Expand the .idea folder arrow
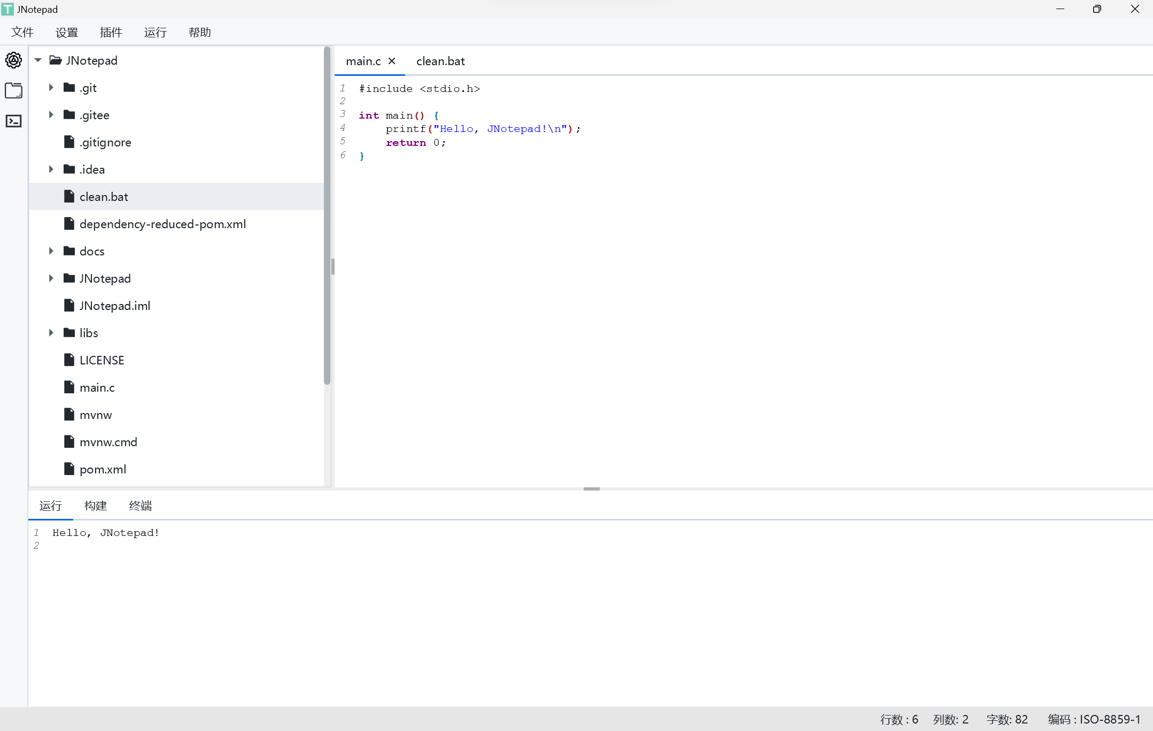 [51, 169]
